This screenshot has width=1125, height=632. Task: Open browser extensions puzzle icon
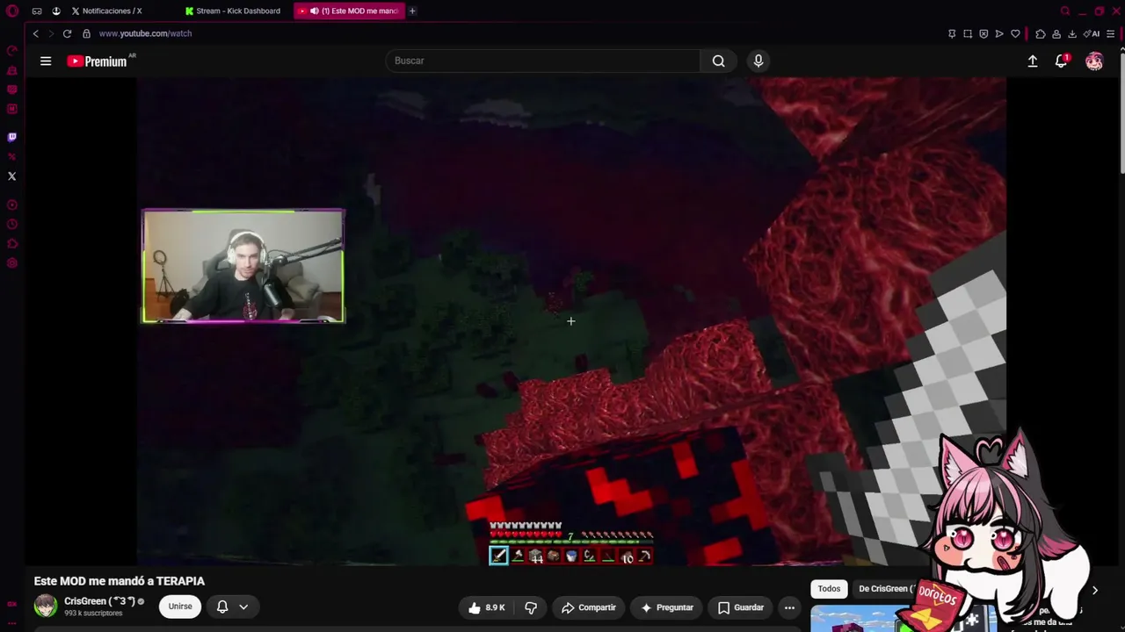(x=1041, y=34)
